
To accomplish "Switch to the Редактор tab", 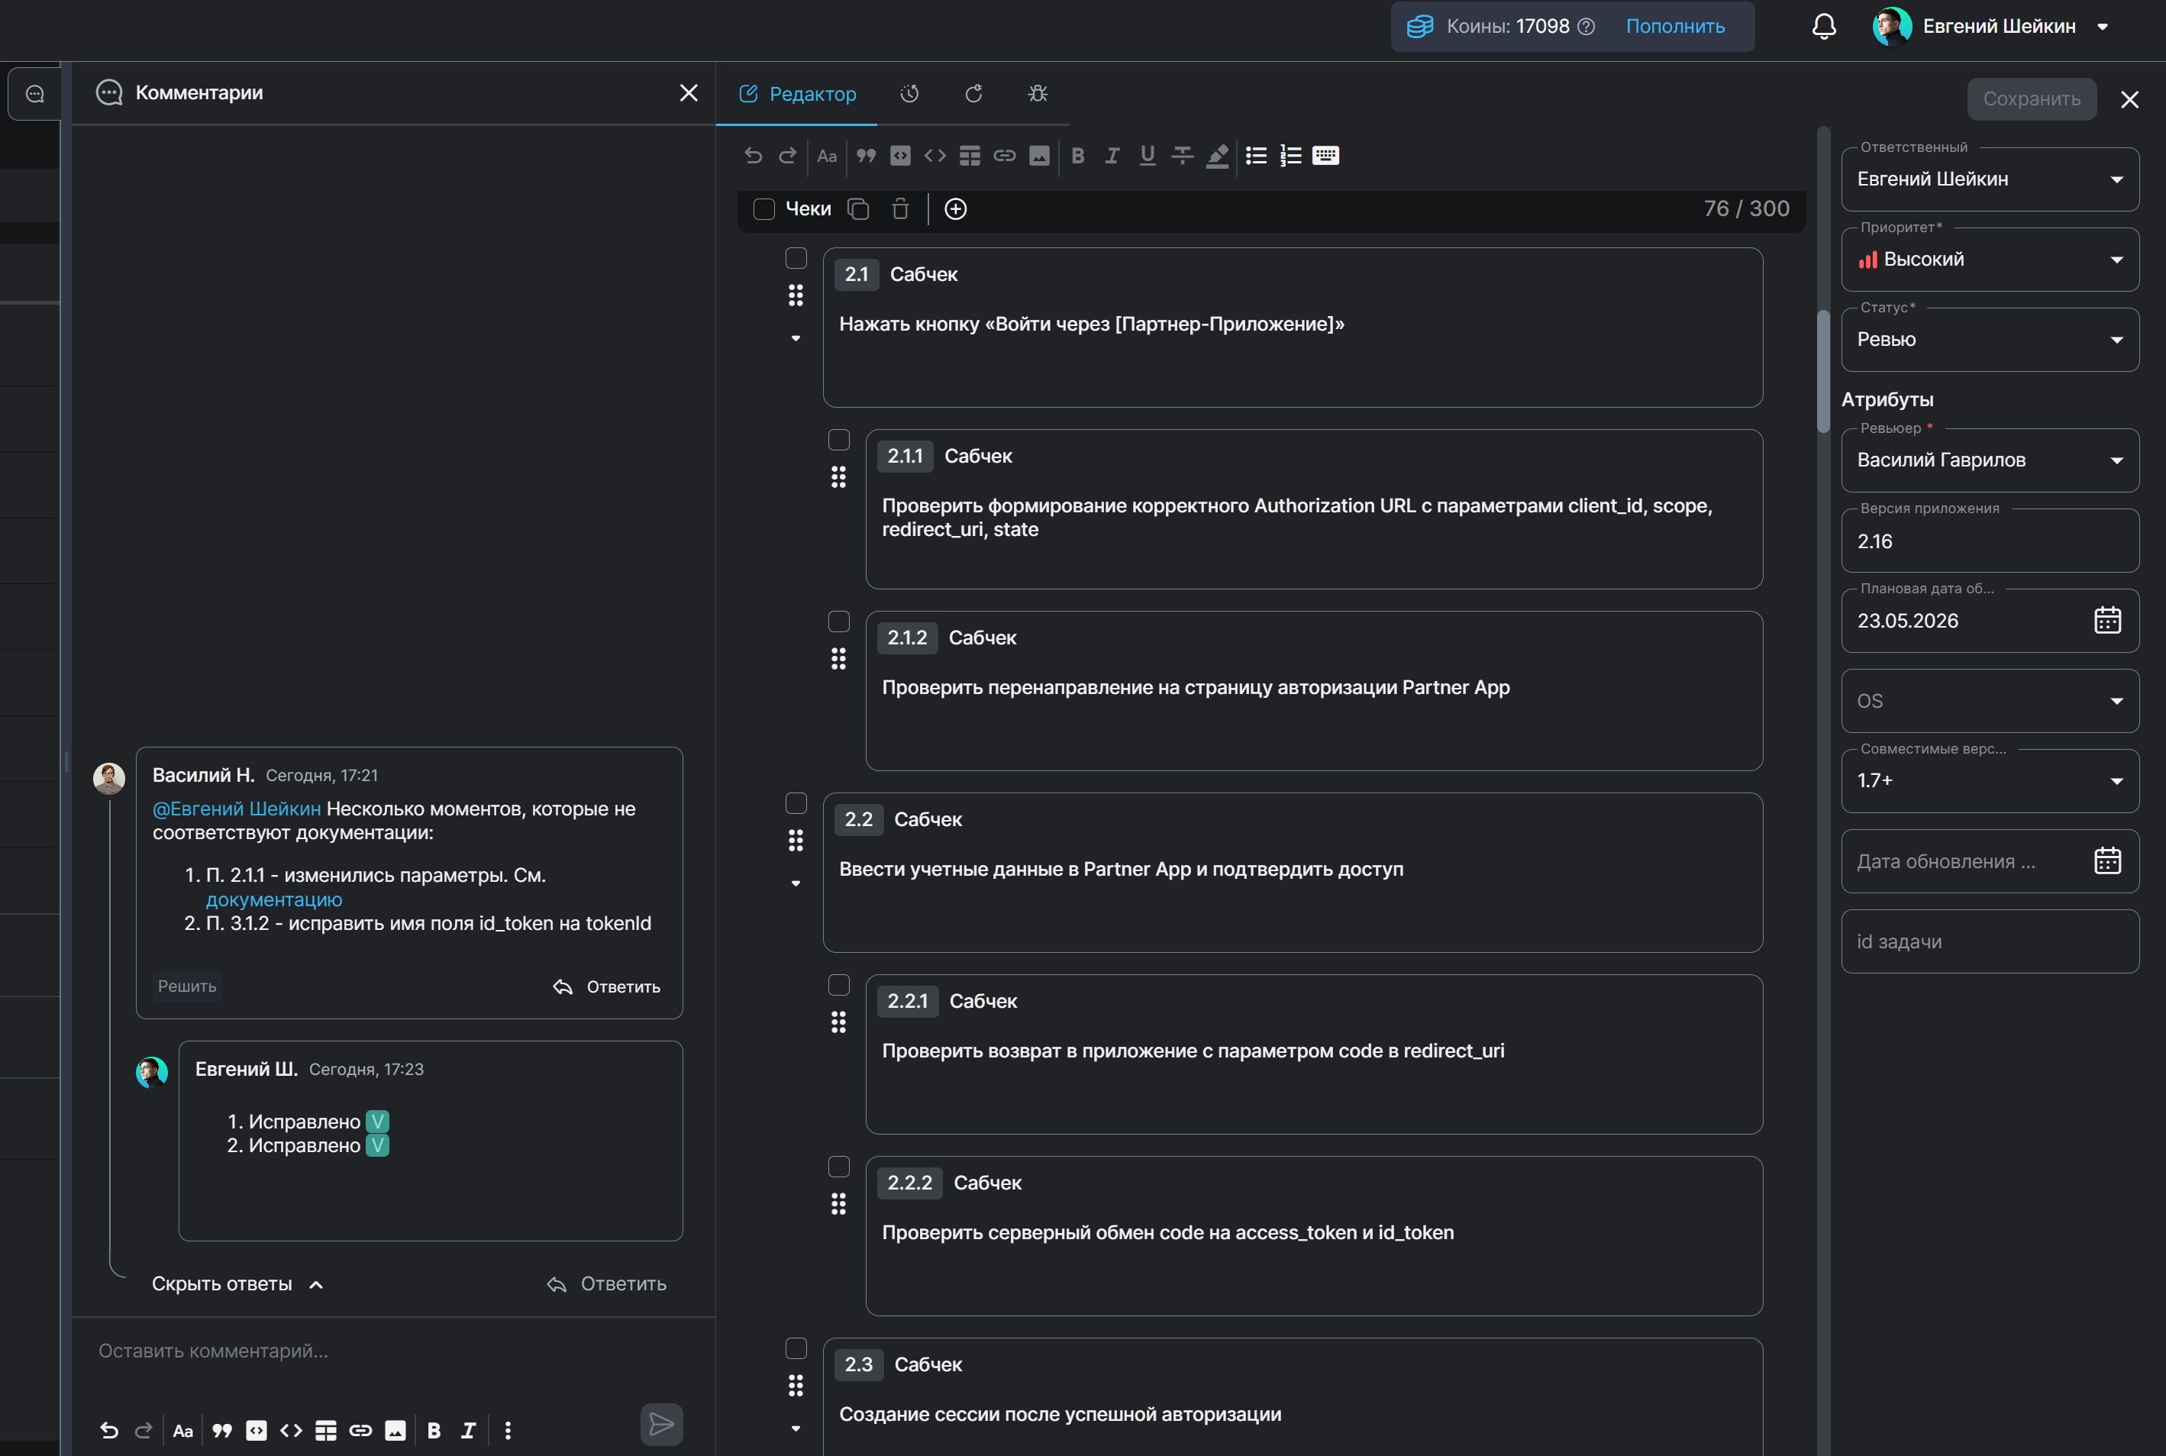I will coord(798,94).
